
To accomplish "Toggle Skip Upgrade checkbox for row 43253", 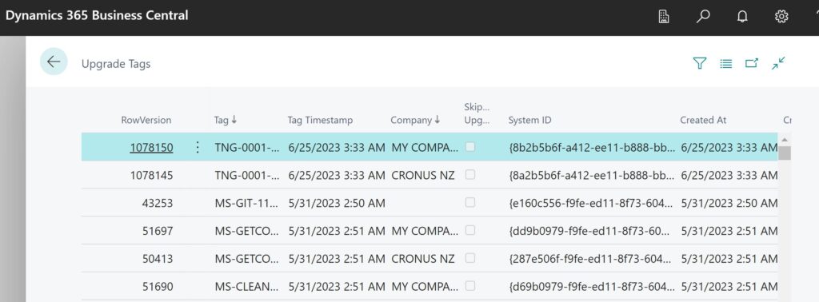I will tap(470, 202).
